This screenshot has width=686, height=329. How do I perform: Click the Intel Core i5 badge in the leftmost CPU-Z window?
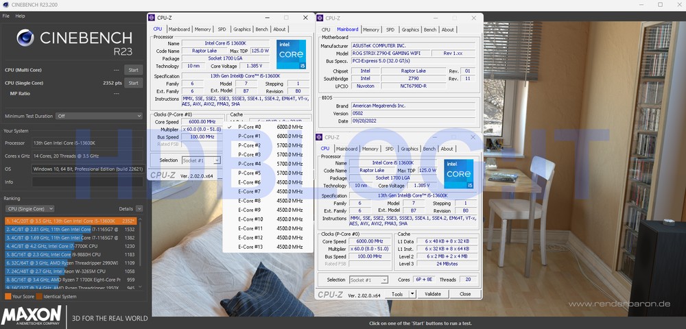click(292, 53)
